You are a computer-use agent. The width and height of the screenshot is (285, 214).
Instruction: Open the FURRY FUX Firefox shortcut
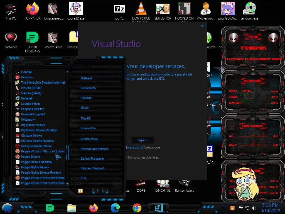point(32,11)
